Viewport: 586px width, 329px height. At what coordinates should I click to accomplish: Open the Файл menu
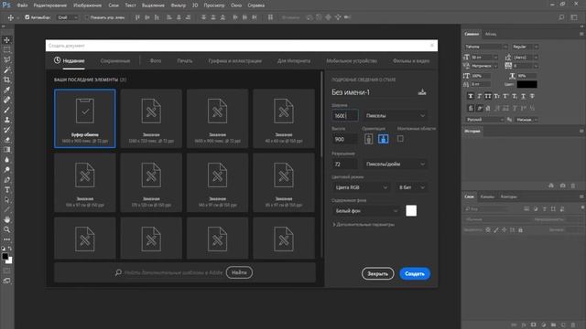pyautogui.click(x=22, y=5)
